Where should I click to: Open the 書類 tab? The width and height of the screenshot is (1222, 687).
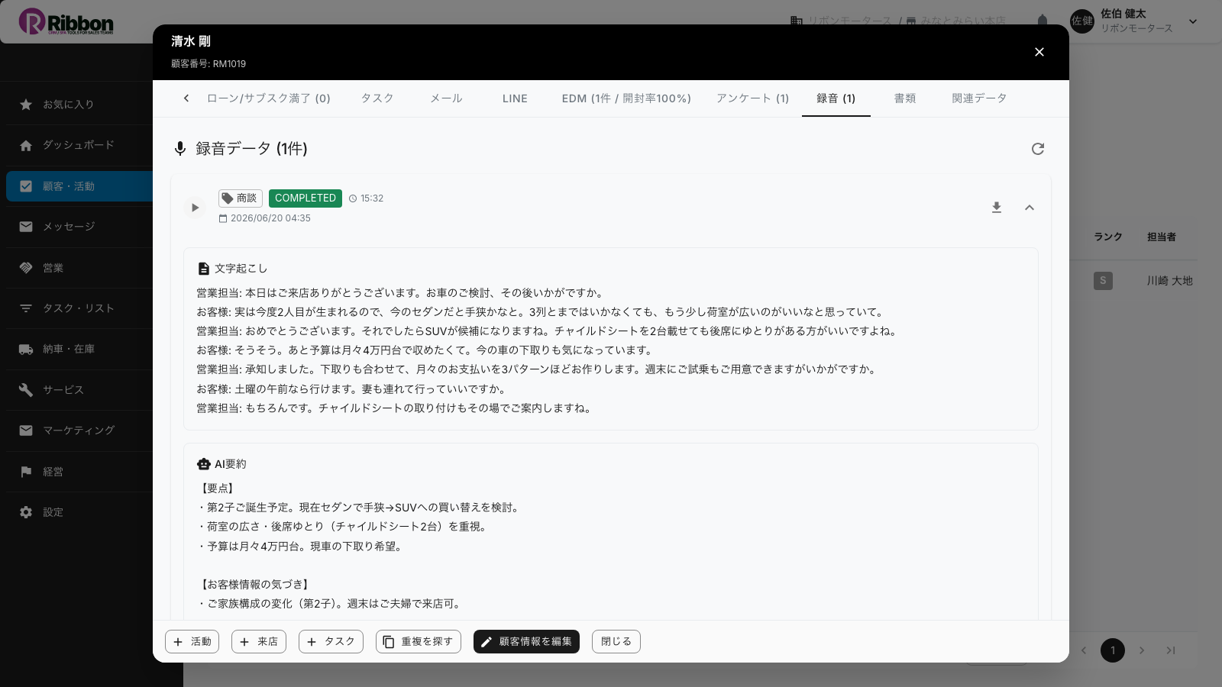tap(905, 98)
